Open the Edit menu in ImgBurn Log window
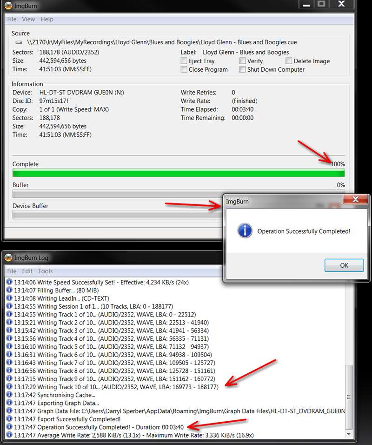This screenshot has height=445, width=372. coord(27,271)
